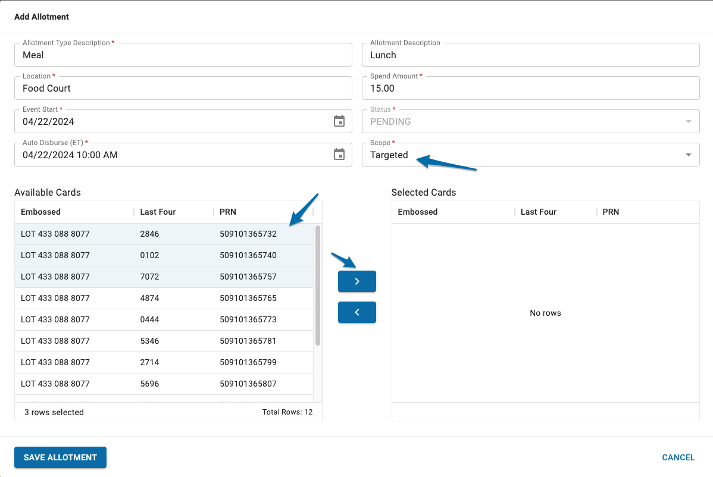Sort Available Cards by PRN column
Viewport: 713px width, 477px height.
tap(228, 212)
